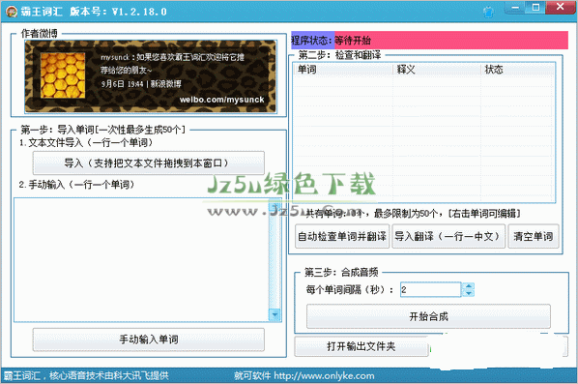Click the skin/shirt icon in title bar

coord(488,13)
